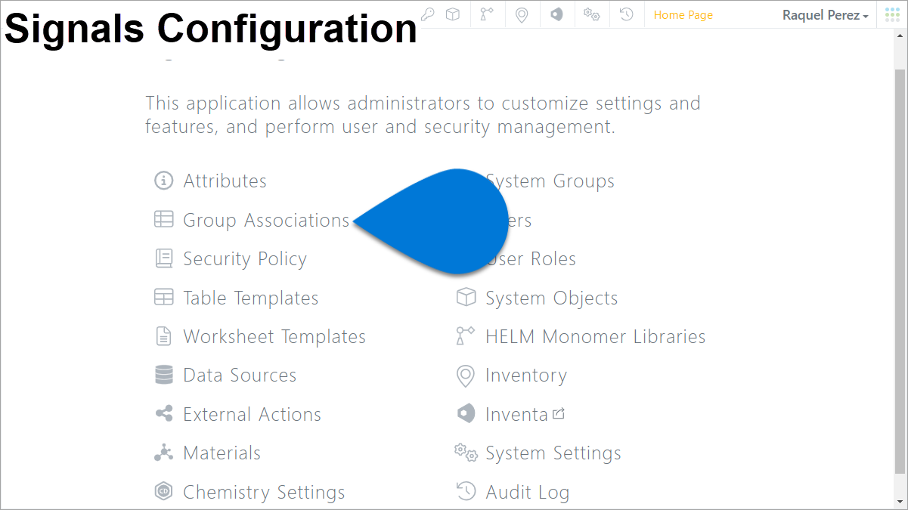Click the external-link icon after Inventa
Screen dimensions: 908x510
(x=559, y=413)
